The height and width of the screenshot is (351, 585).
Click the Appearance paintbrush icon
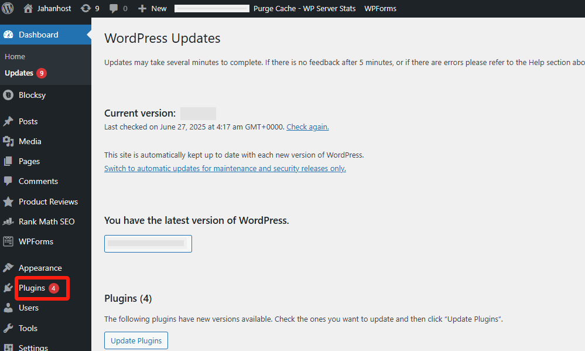[x=8, y=268]
